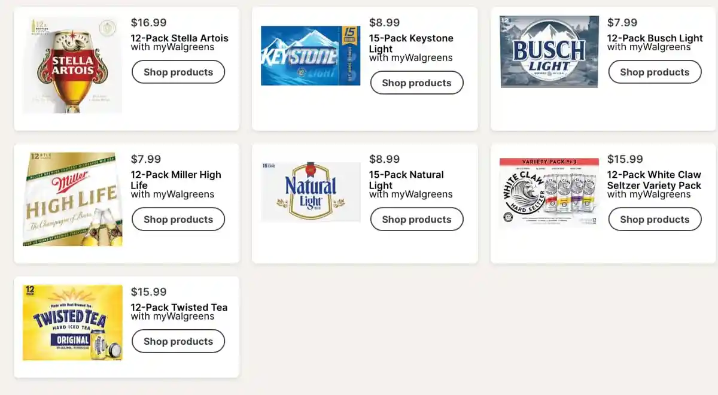This screenshot has width=718, height=395.
Task: Click the Miller High Life product image
Action: 72,199
